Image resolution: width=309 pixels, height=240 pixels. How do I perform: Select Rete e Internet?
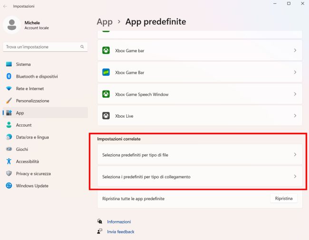pyautogui.click(x=45, y=89)
